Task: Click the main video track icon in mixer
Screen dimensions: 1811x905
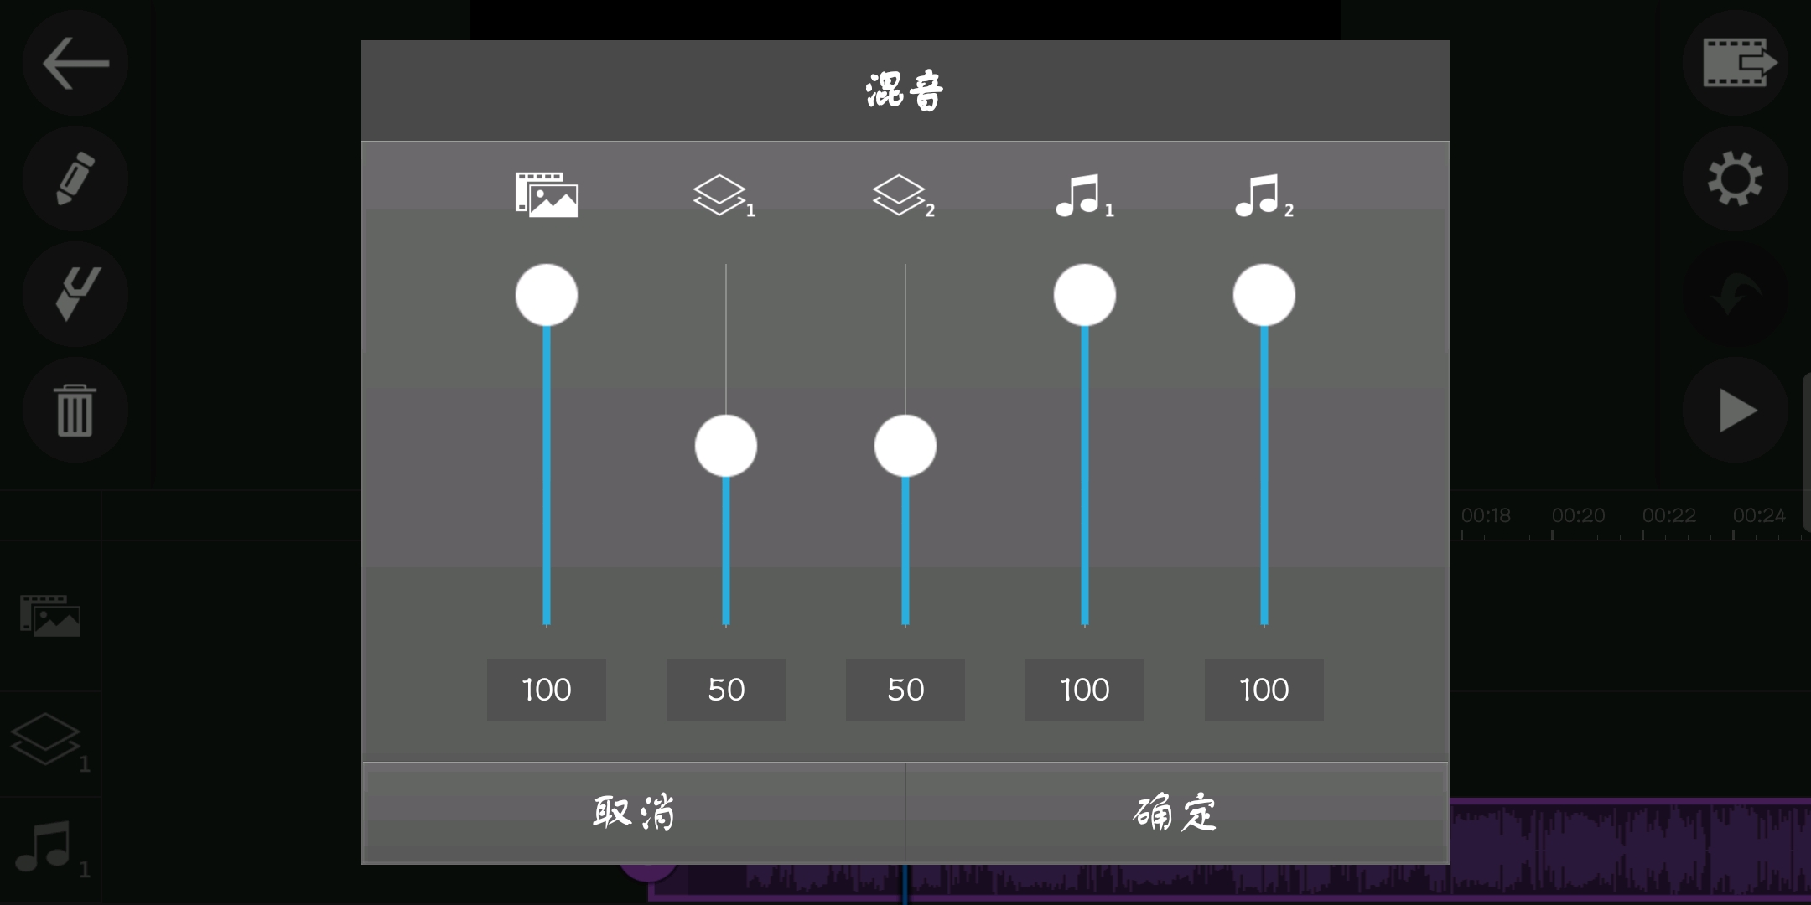Action: 547,195
